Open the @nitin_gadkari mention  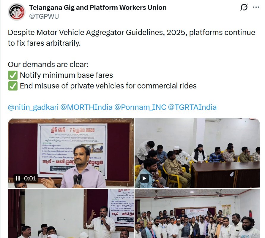click(x=33, y=107)
